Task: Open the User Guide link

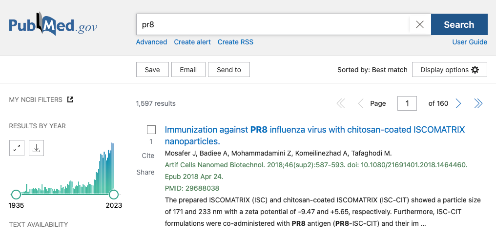Action: [x=470, y=42]
